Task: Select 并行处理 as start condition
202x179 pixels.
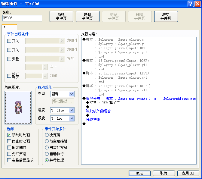Action: 47,160
